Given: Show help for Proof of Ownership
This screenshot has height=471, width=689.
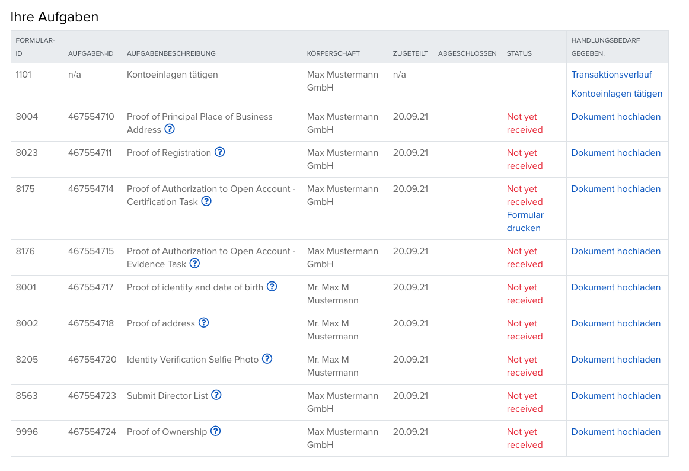Looking at the screenshot, I should click(216, 431).
